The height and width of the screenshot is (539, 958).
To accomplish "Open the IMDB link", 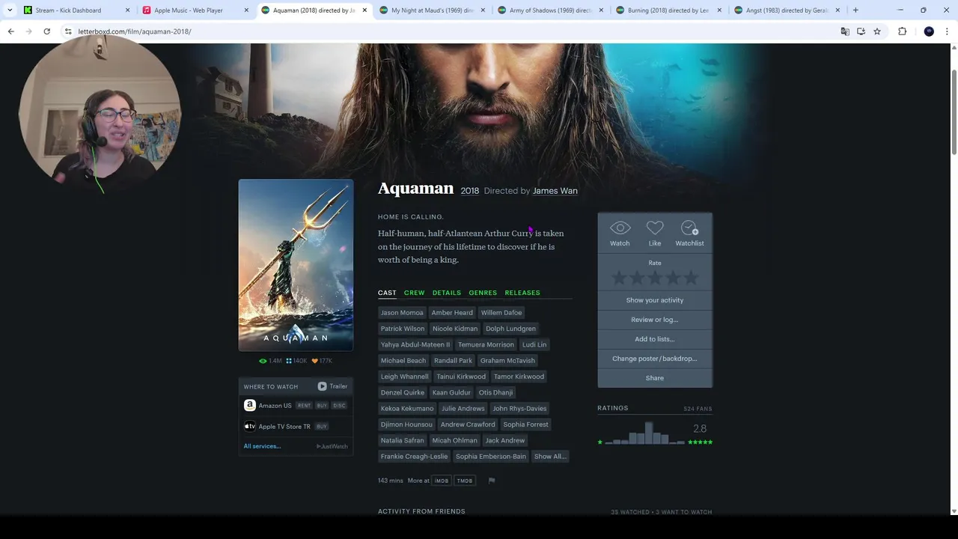I will [x=442, y=481].
